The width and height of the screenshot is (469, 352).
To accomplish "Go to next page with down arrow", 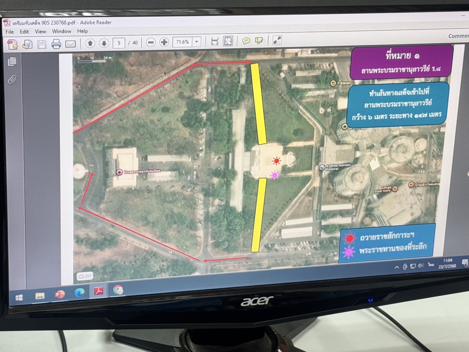I will pyautogui.click(x=104, y=43).
